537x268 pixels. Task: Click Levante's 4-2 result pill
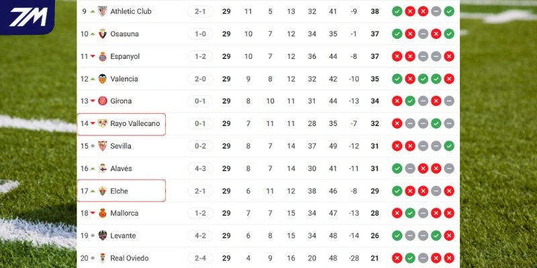click(x=200, y=236)
